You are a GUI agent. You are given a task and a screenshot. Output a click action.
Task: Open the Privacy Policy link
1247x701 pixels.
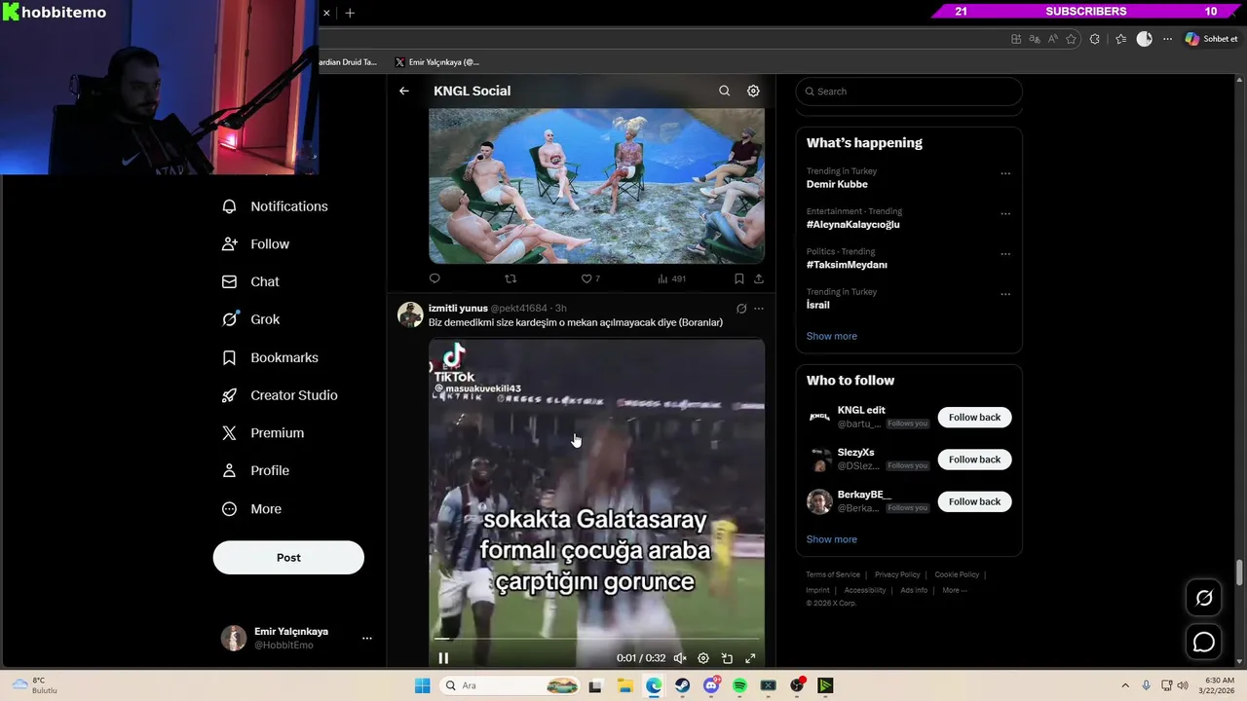click(897, 574)
